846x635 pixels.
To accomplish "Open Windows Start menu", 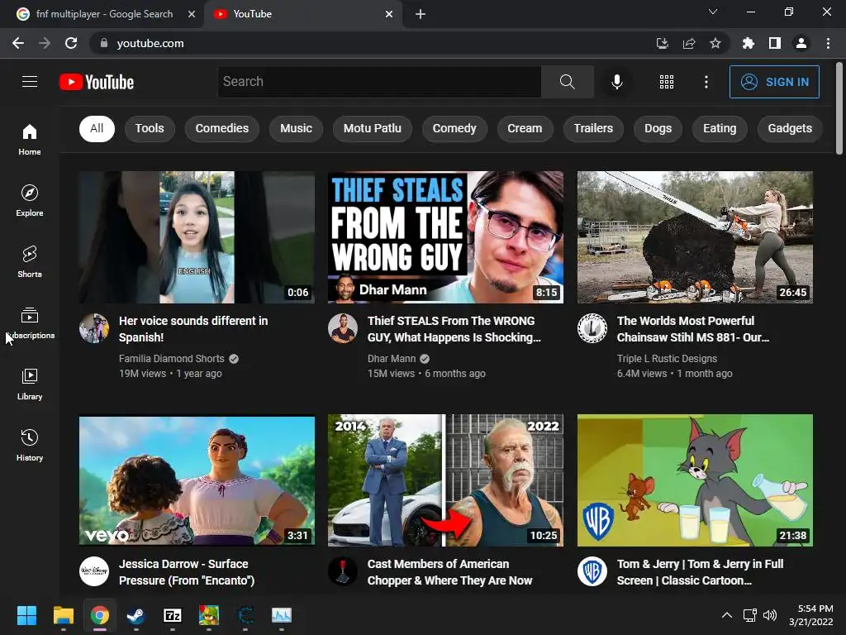I will click(x=26, y=615).
